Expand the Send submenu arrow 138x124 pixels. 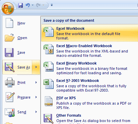click(x=36, y=112)
